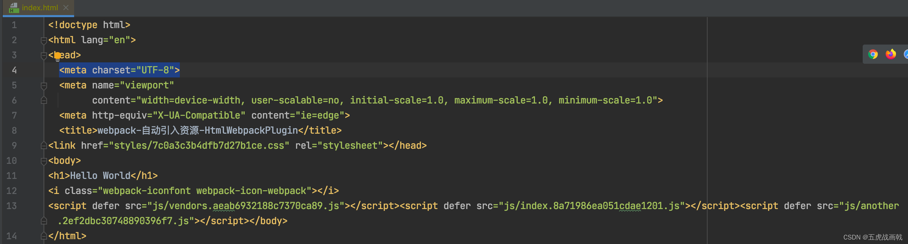Screen dimensions: 908x244
Task: Click the js/index script src path
Action: click(x=592, y=206)
